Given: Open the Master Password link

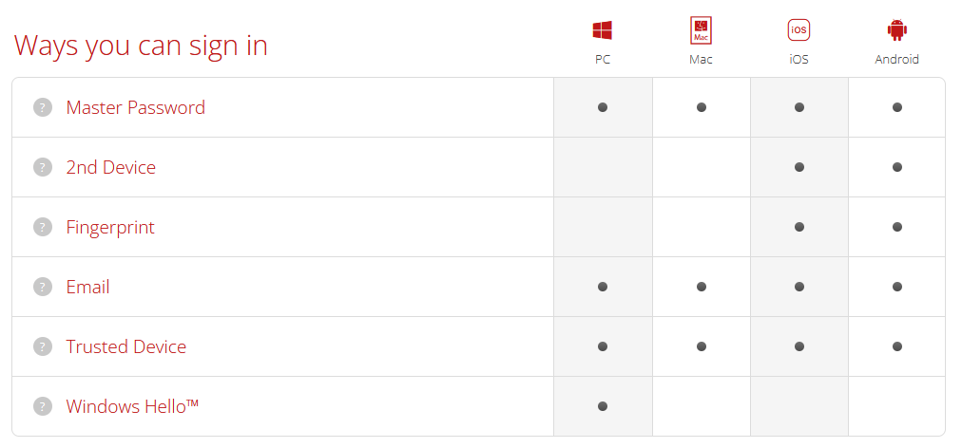Looking at the screenshot, I should [x=136, y=107].
